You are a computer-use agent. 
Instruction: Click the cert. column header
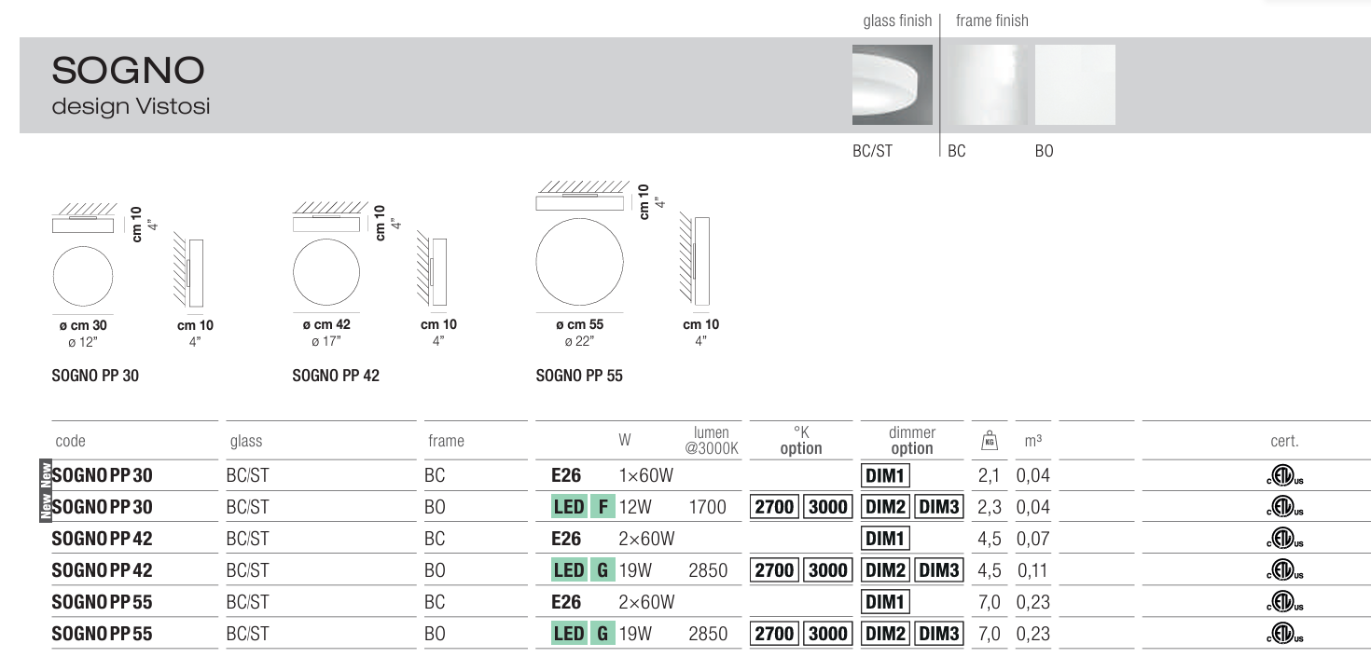tap(1283, 442)
